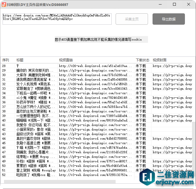
Task: Click video link containing 78246d36149
Action: tap(95, 98)
